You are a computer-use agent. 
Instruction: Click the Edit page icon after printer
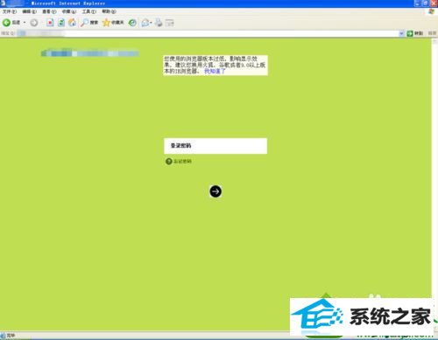tap(170, 23)
